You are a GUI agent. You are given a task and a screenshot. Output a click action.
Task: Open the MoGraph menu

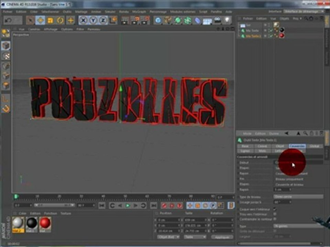click(139, 12)
